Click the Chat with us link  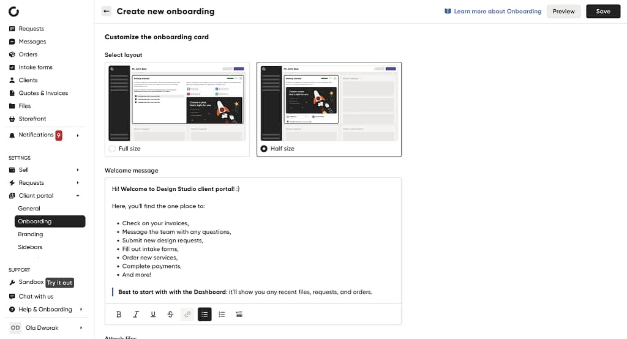point(36,296)
